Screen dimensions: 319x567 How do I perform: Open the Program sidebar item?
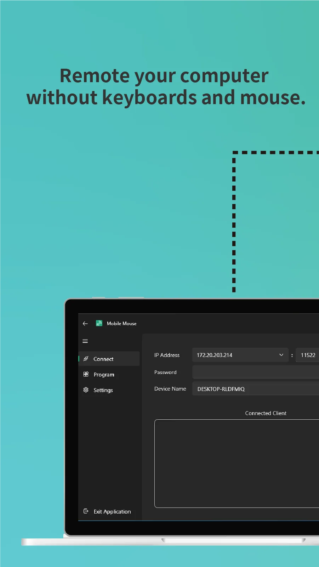point(109,374)
